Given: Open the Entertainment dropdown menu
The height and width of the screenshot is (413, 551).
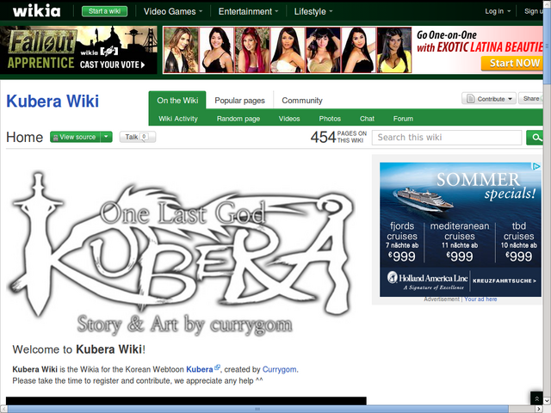Looking at the screenshot, I should coord(248,11).
